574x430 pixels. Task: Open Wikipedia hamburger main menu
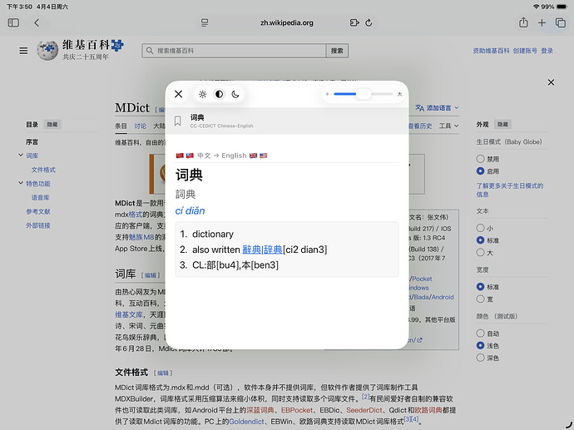click(23, 51)
